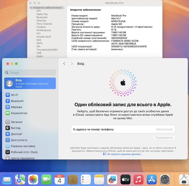
Task: Select SATA in System Information sidebar
Action: click(39, 43)
